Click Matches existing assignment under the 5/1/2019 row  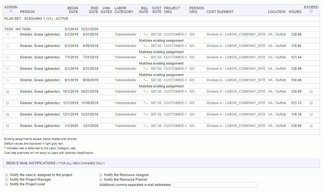[x=161, y=40]
